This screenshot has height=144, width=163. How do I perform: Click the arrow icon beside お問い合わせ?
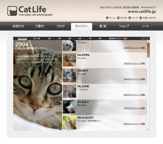point(141,18)
